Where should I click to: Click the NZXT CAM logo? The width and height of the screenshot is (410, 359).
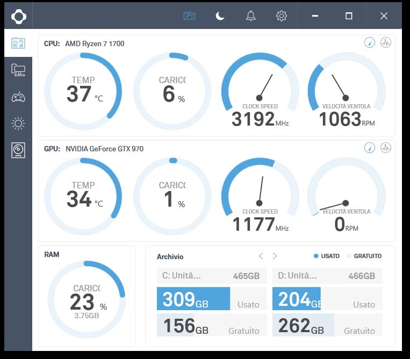tap(19, 17)
